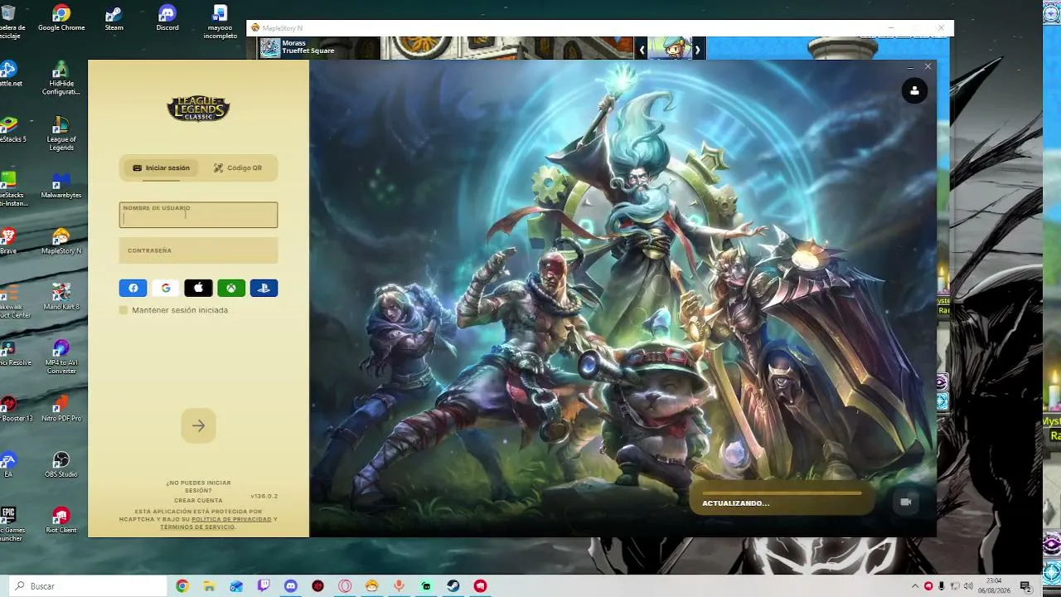Open Steam desktop shortcut
Viewport: 1061px width, 597px height.
coord(114,18)
